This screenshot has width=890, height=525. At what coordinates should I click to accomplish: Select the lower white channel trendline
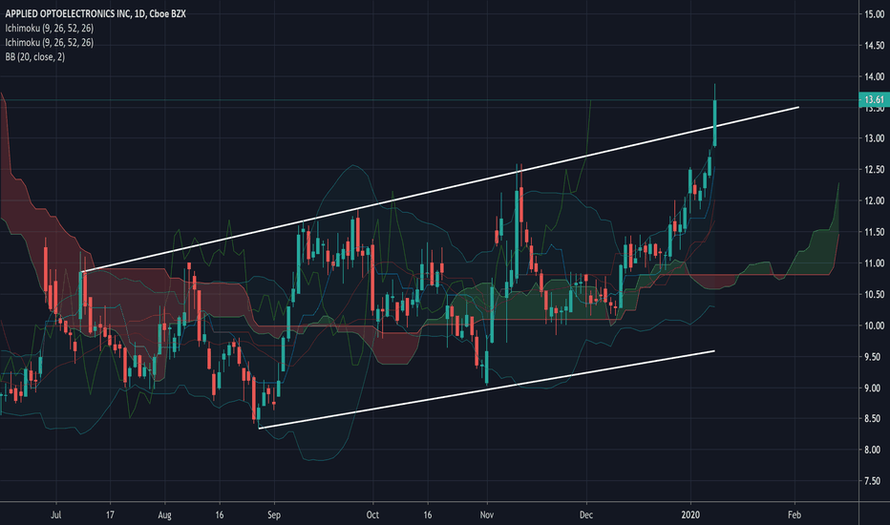[486, 389]
